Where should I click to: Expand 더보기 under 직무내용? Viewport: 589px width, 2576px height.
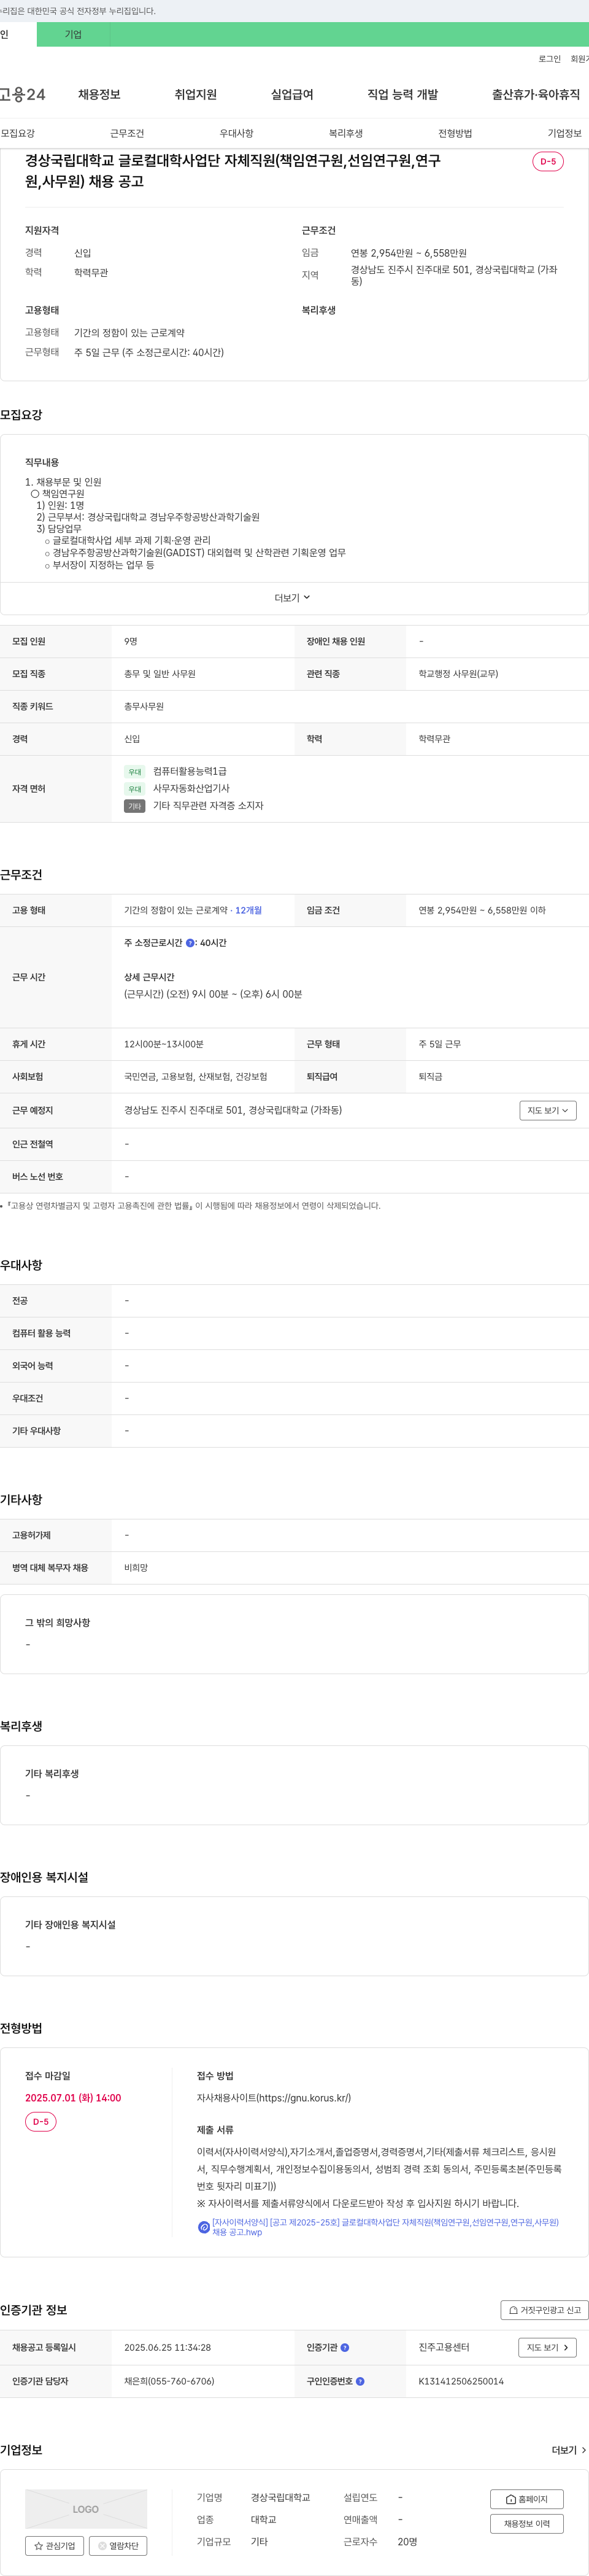click(x=293, y=598)
